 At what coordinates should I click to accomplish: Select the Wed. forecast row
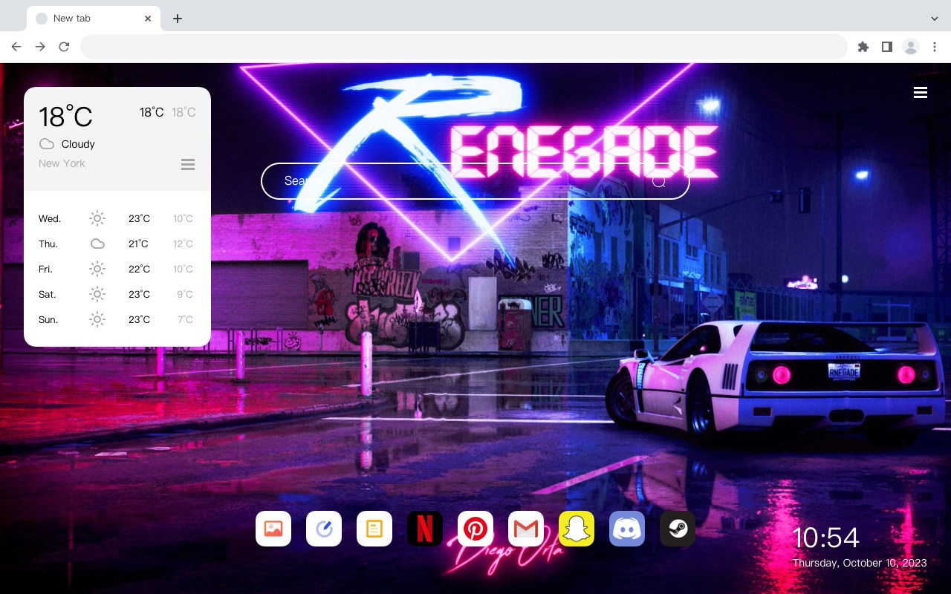(117, 218)
